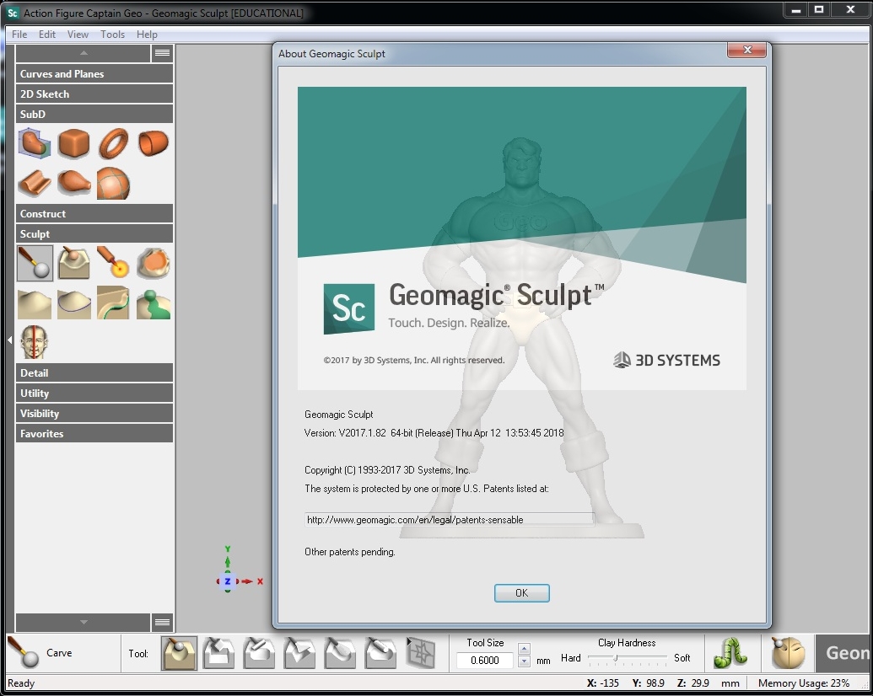Choose the egg-shaped carving tool tip

(340, 653)
